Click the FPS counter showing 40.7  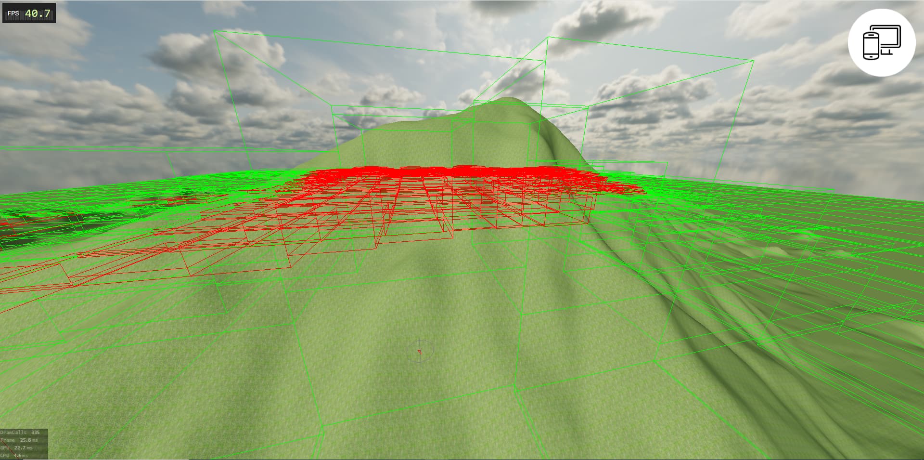29,13
